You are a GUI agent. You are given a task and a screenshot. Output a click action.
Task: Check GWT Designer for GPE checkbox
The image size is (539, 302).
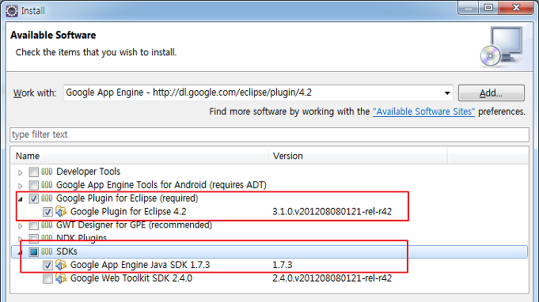click(x=33, y=225)
